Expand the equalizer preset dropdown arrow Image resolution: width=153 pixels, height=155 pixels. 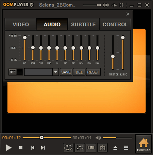point(55,72)
